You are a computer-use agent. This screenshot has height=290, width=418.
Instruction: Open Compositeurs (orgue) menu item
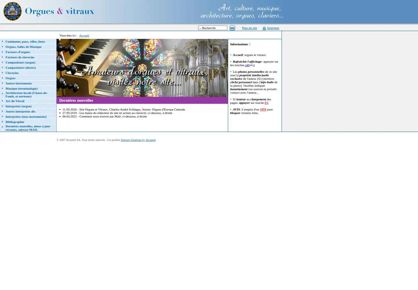click(x=20, y=63)
